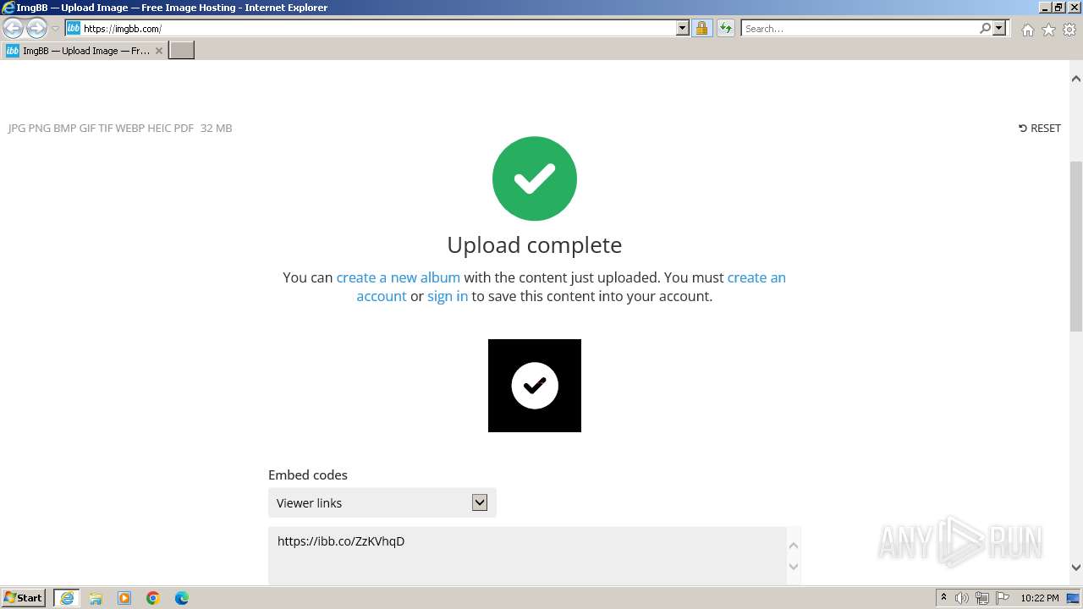Click the 'Embed codes' label

point(308,475)
